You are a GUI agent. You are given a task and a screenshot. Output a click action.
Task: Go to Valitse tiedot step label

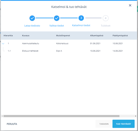57,26
